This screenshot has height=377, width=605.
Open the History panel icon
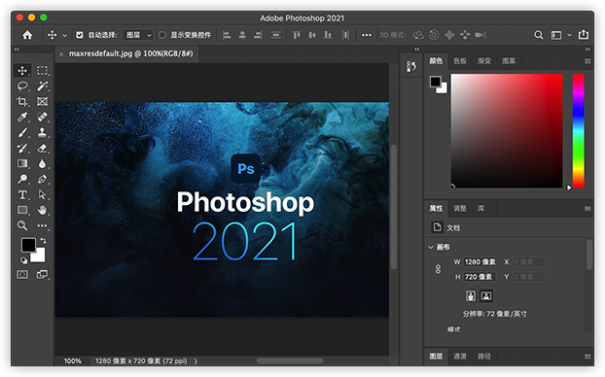(x=411, y=67)
